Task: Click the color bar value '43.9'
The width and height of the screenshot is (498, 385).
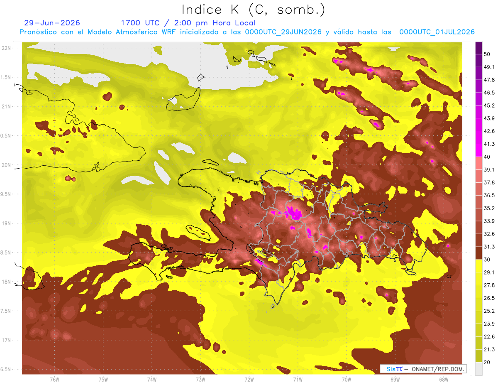Action: (489, 118)
